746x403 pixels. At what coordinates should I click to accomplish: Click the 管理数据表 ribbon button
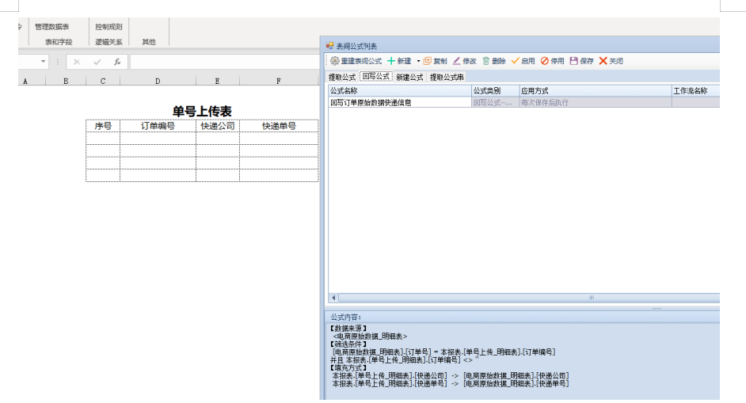[51, 27]
